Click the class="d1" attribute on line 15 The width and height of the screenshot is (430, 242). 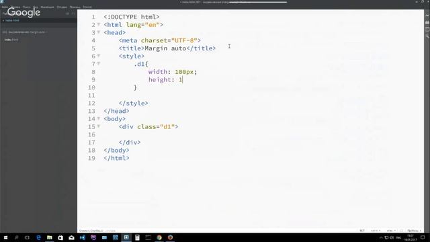coord(156,127)
